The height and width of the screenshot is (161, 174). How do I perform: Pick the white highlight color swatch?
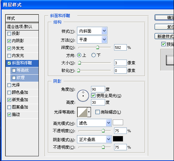coord(118,123)
